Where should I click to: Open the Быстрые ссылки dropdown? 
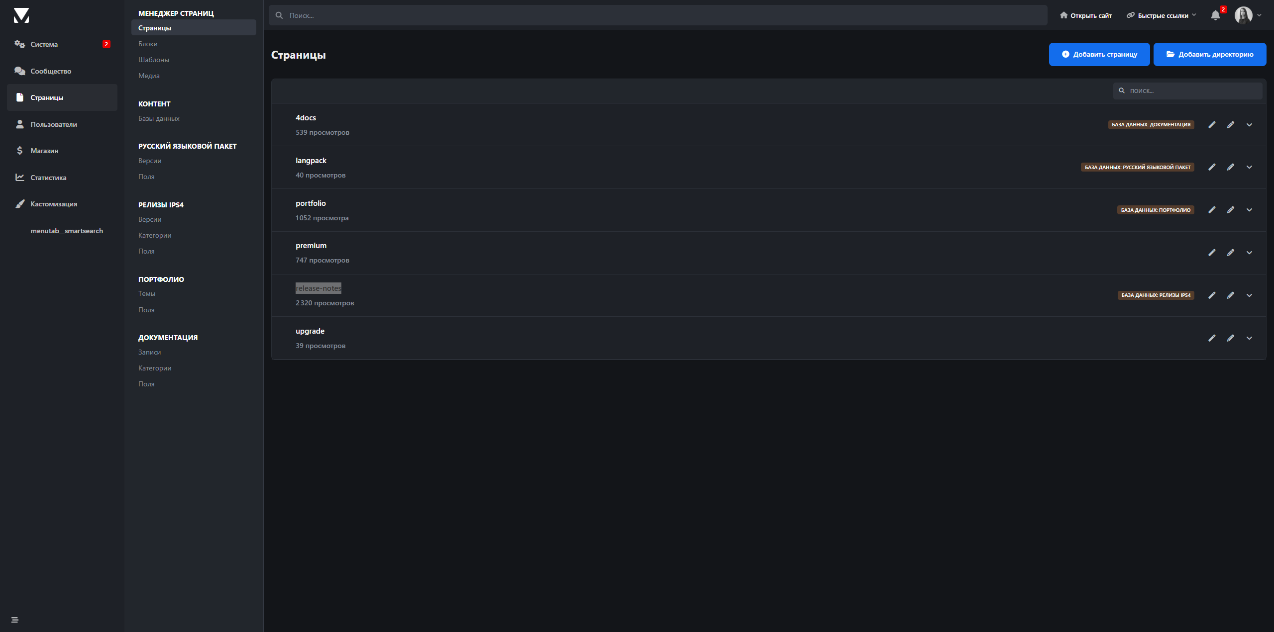pyautogui.click(x=1161, y=15)
